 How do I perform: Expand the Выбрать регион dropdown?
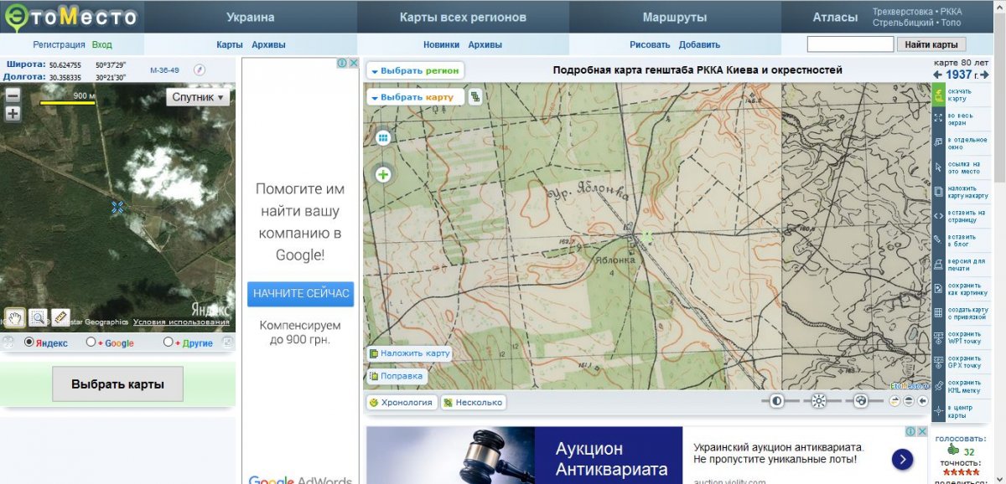(415, 71)
